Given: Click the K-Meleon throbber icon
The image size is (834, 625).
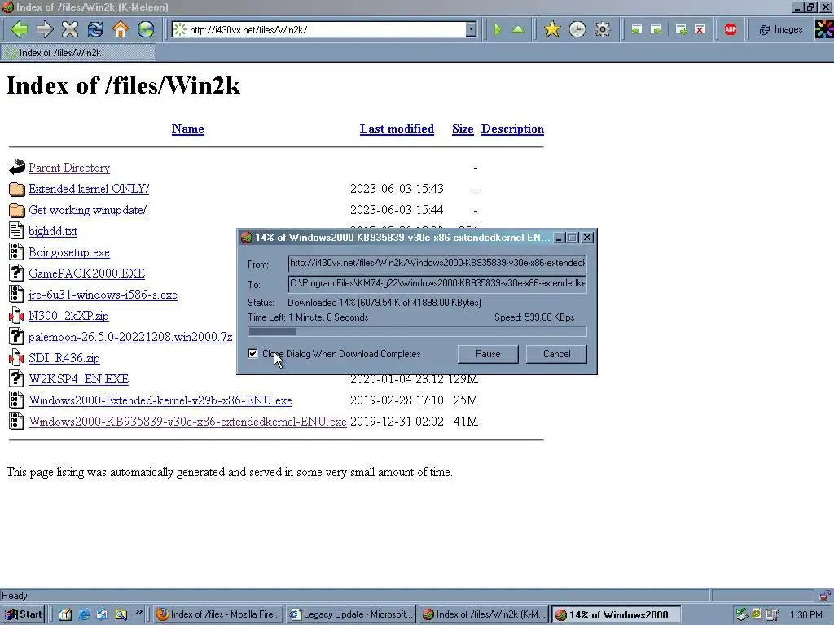Looking at the screenshot, I should (824, 29).
